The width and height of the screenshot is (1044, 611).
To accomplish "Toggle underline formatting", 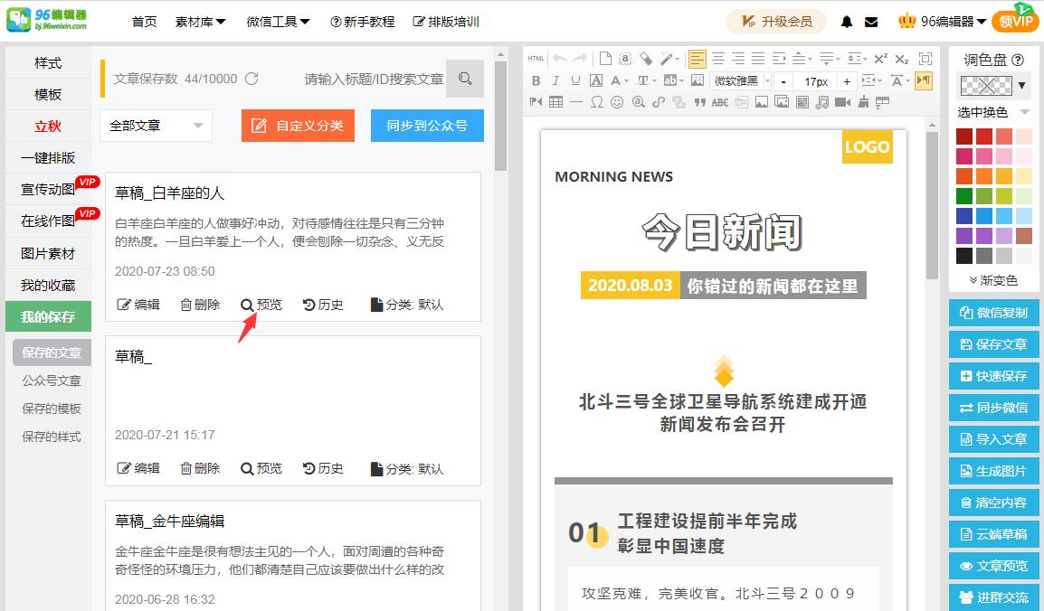I will pyautogui.click(x=574, y=80).
